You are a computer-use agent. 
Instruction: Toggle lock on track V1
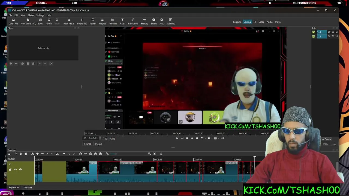click(10, 170)
